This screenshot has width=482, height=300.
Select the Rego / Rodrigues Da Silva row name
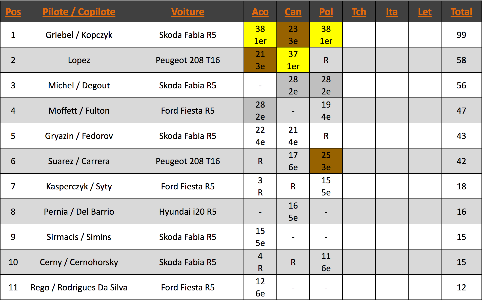pos(79,287)
